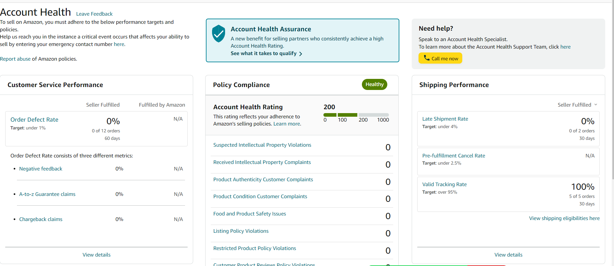Open Restricted Product Policy Violations link
Screen dimensions: 614x266
click(x=255, y=248)
